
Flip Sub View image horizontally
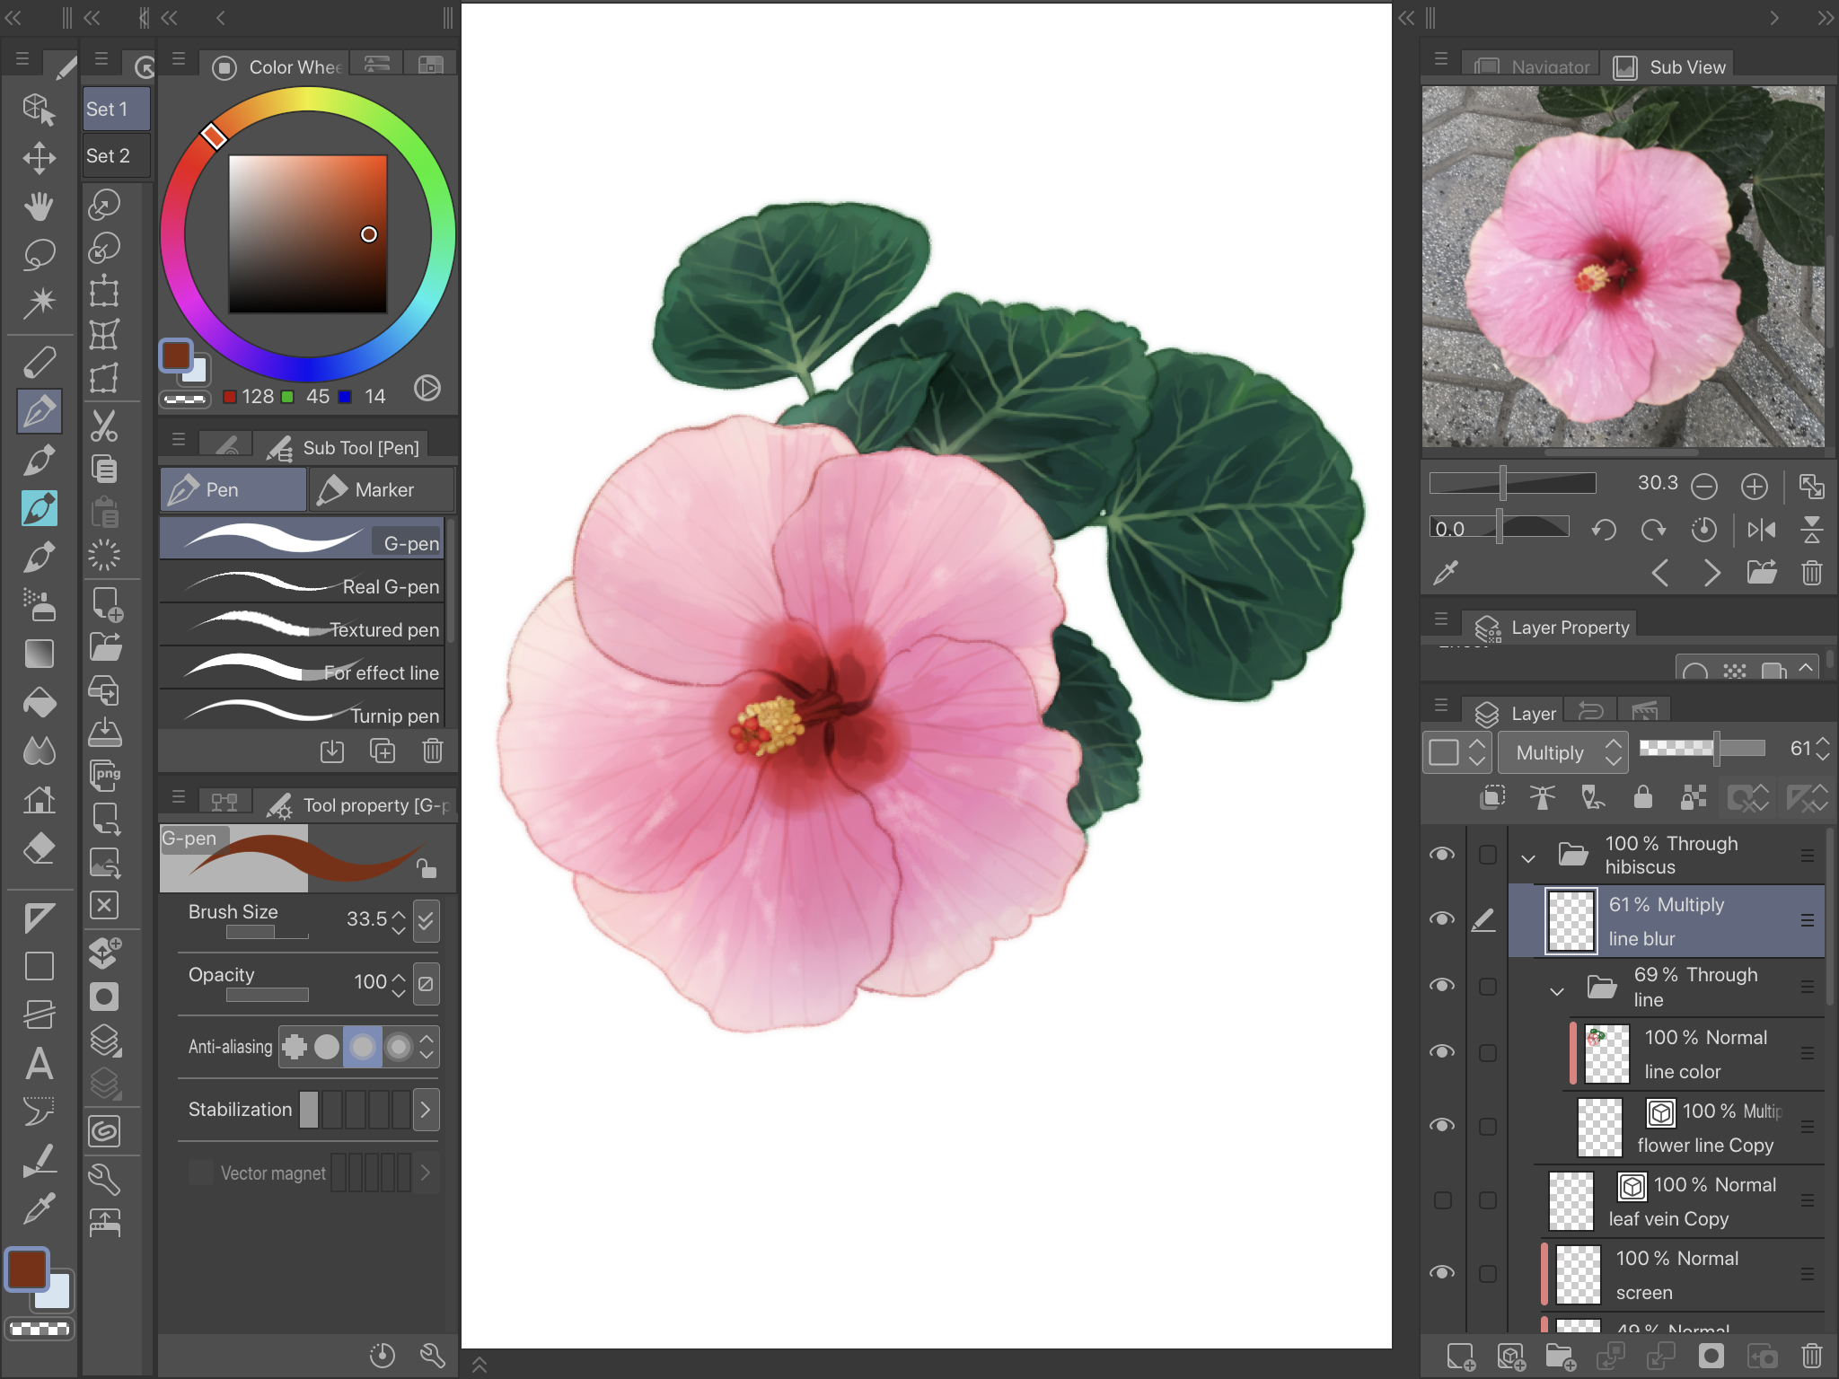pyautogui.click(x=1761, y=530)
